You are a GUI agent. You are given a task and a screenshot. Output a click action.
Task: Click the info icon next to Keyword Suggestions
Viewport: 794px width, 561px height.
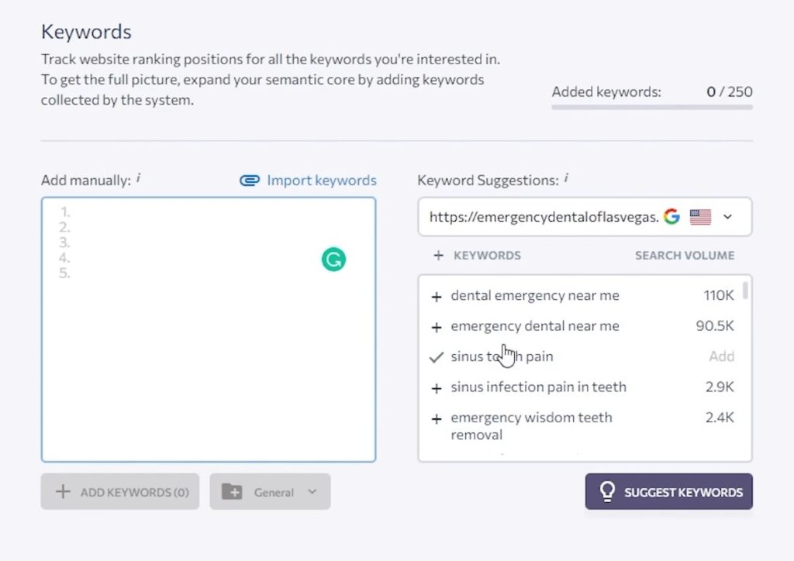click(x=566, y=178)
